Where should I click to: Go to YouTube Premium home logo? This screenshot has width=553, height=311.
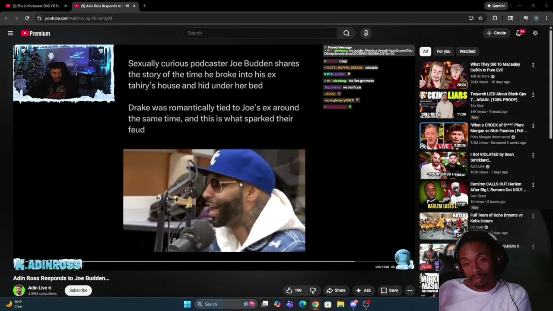[x=35, y=33]
